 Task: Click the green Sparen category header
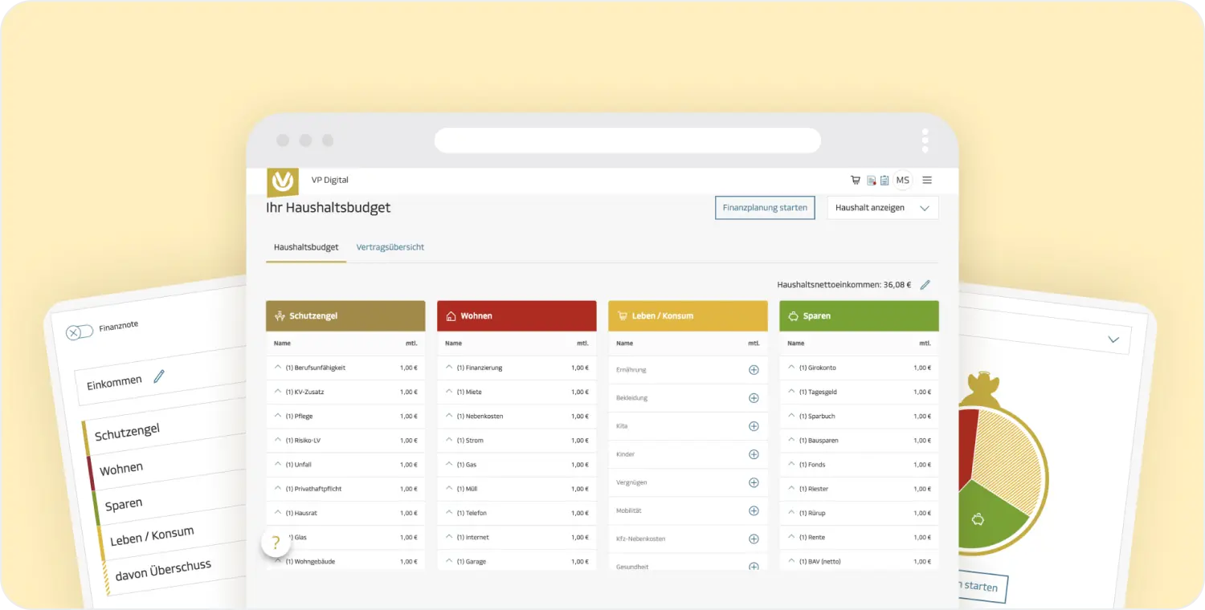point(859,316)
